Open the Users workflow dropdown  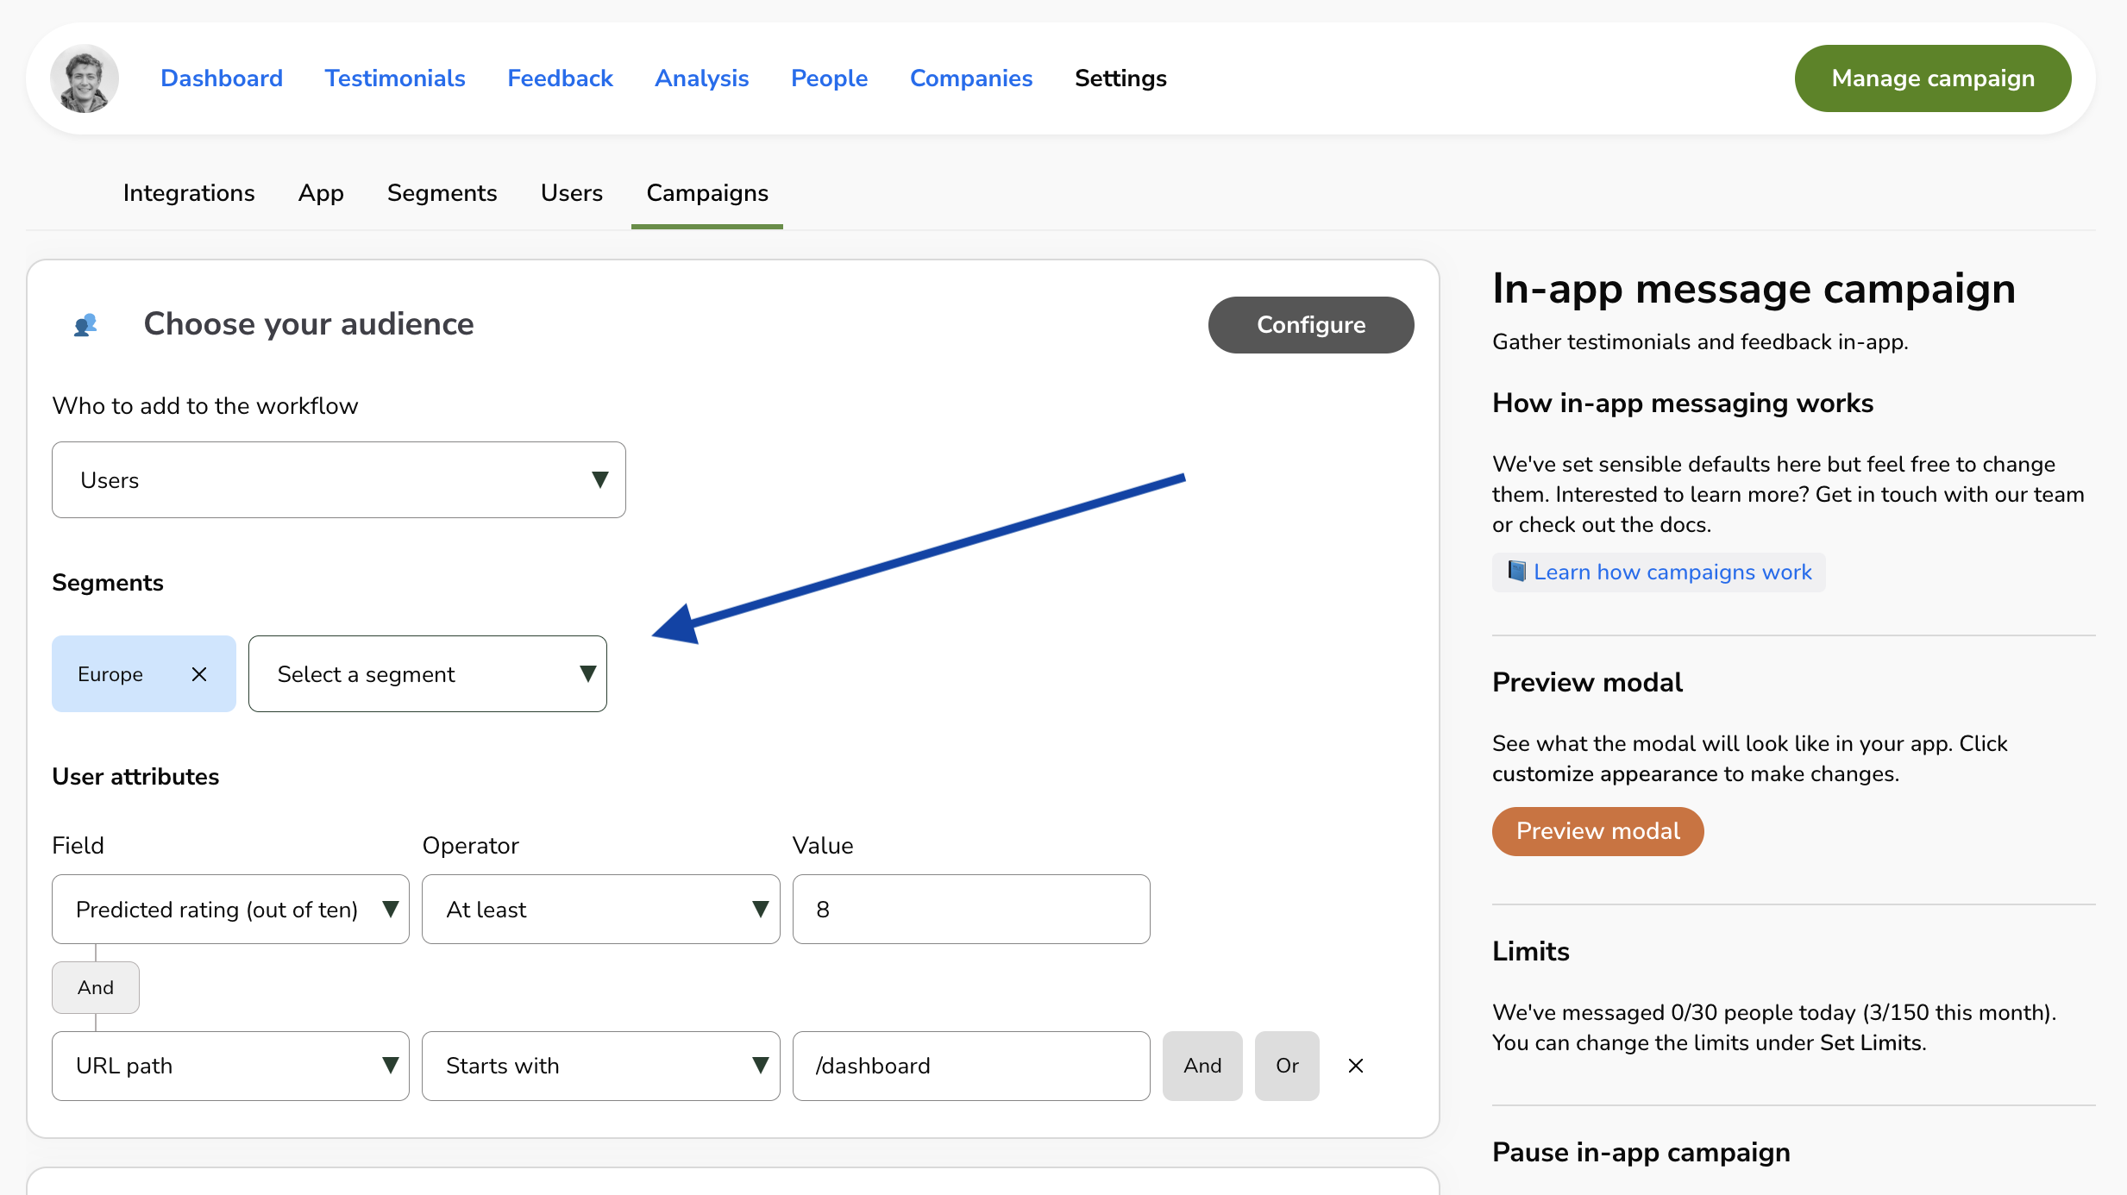click(338, 480)
